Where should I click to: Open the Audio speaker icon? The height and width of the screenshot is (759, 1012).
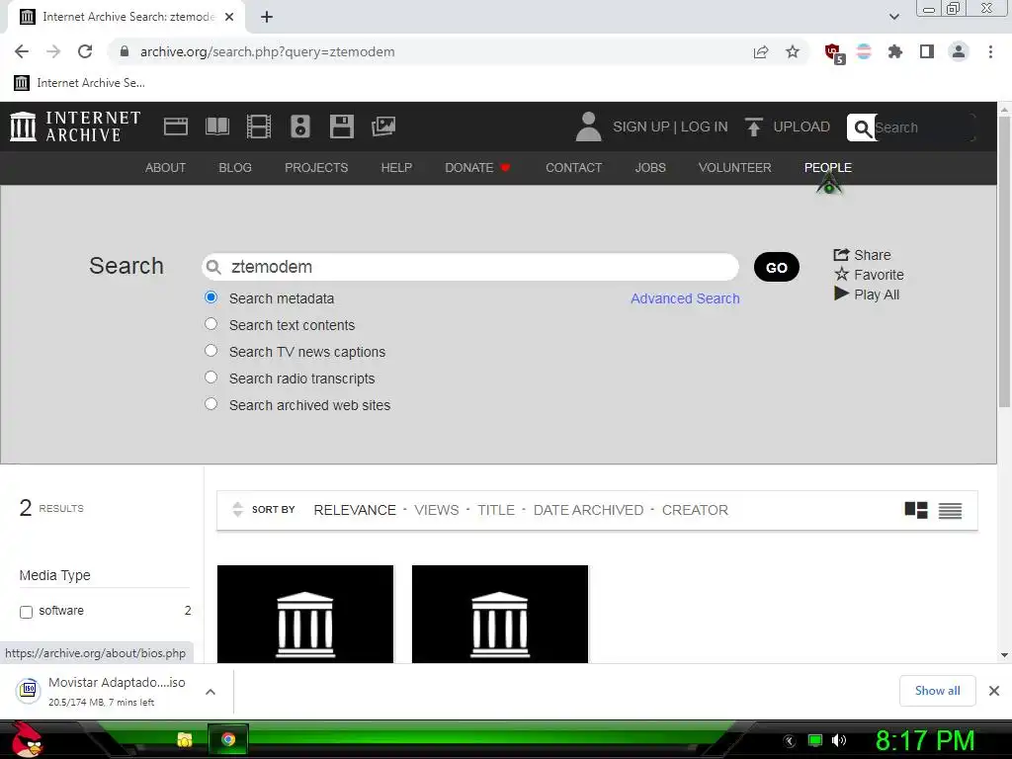click(300, 126)
